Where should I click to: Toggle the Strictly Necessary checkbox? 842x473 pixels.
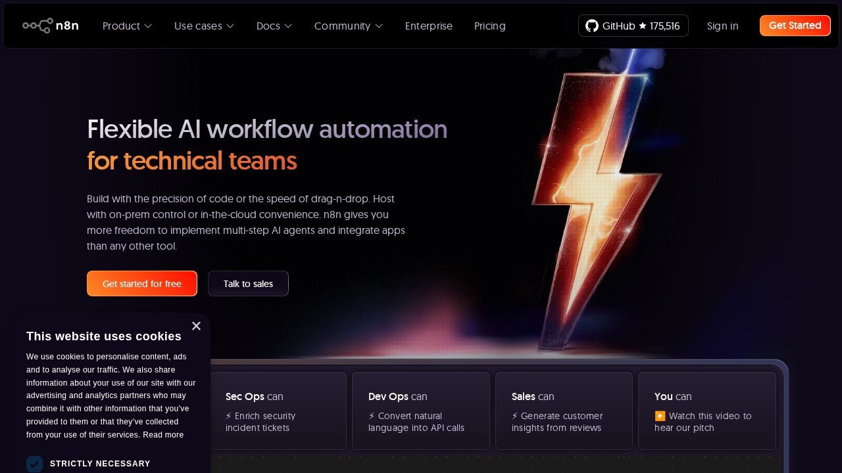35,464
